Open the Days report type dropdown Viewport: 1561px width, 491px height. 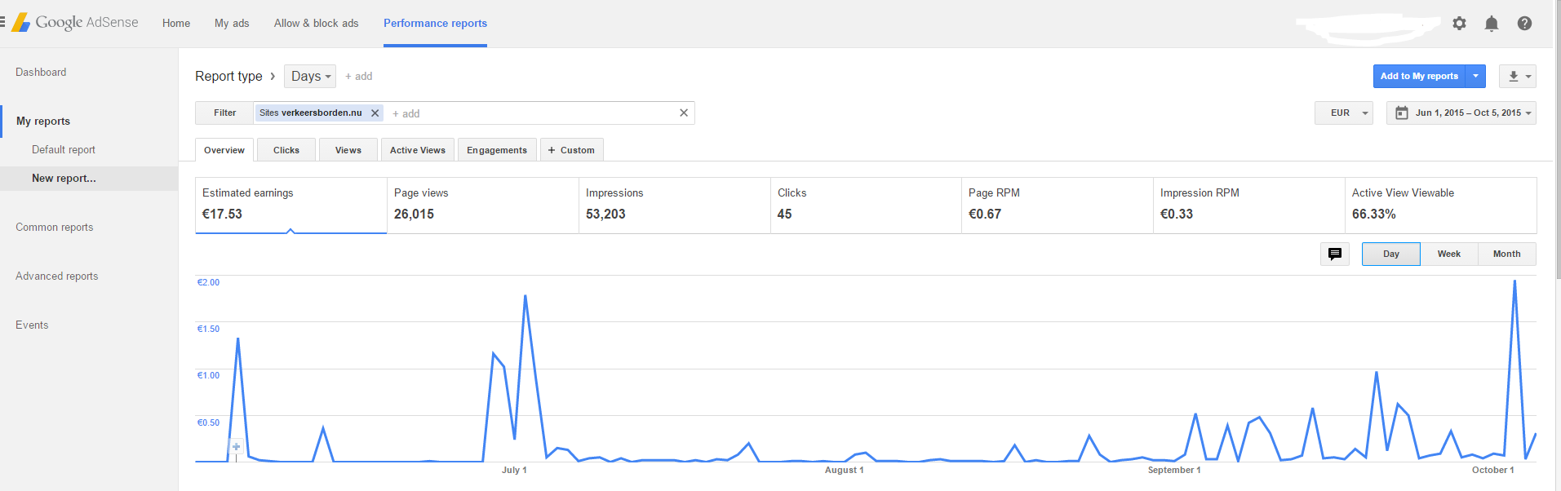[x=310, y=76]
